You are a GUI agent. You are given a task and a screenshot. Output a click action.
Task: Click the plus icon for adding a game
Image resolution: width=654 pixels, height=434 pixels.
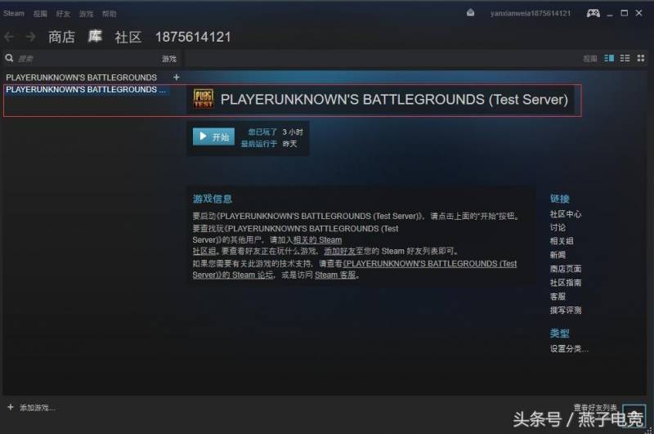(x=11, y=407)
